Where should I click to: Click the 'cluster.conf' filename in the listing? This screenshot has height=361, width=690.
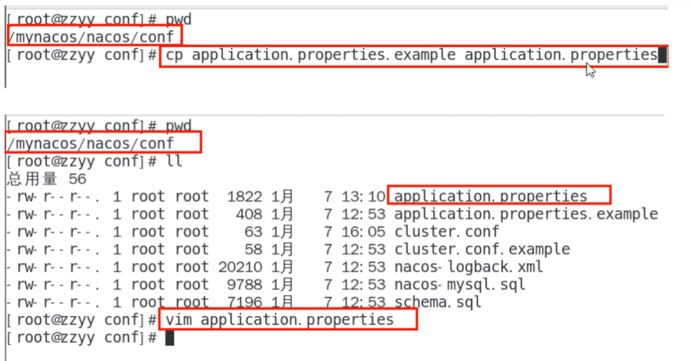click(447, 232)
